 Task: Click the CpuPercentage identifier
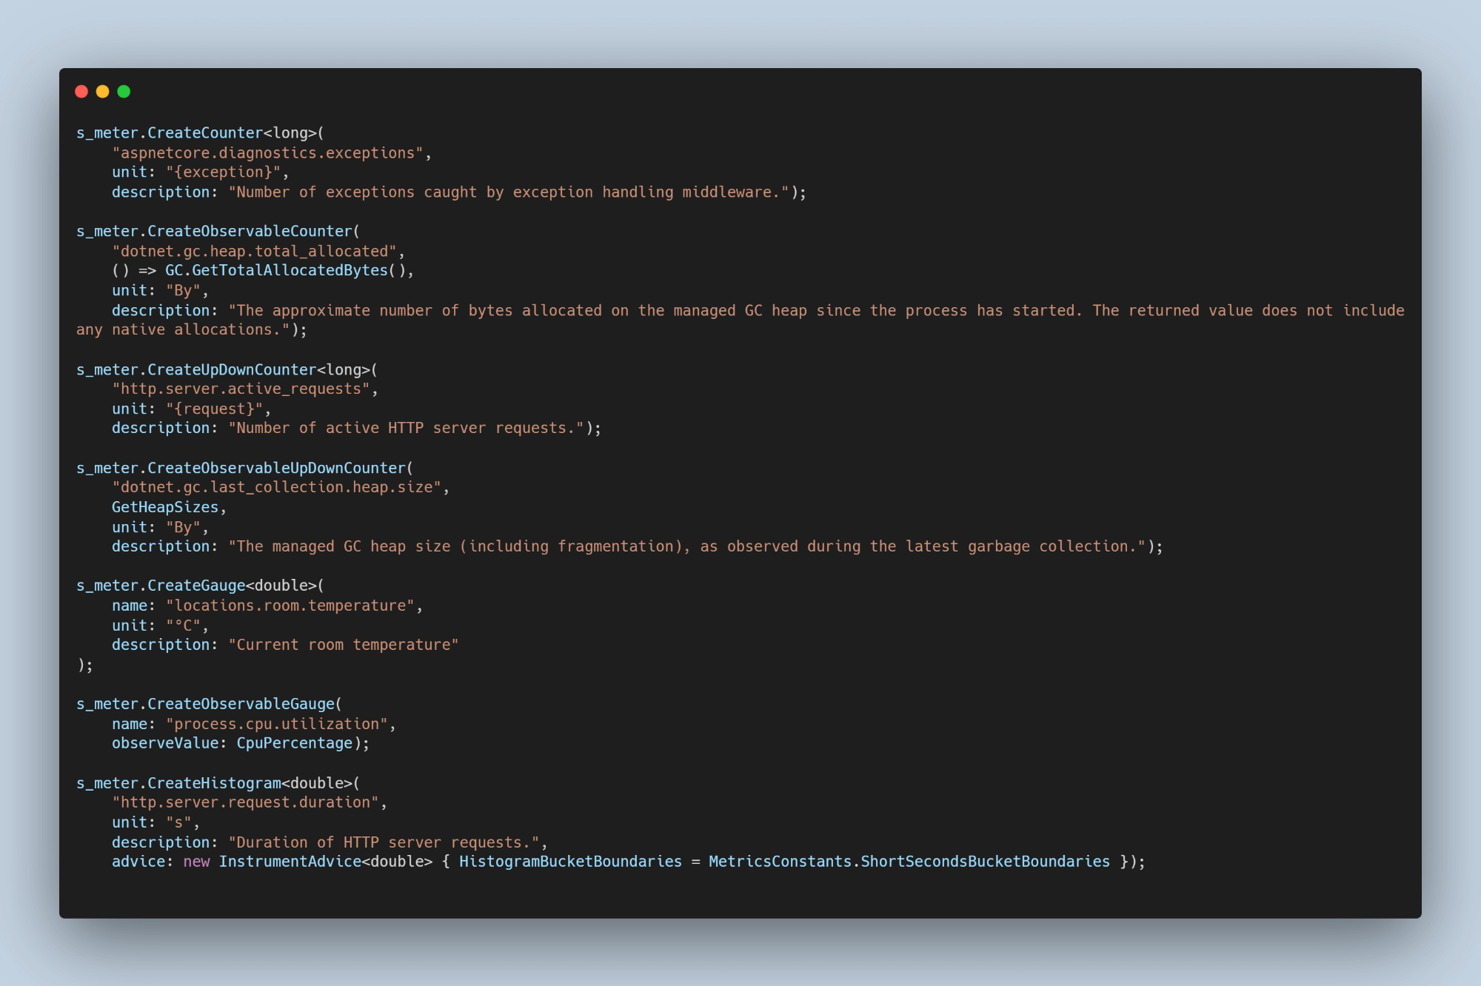click(x=294, y=743)
